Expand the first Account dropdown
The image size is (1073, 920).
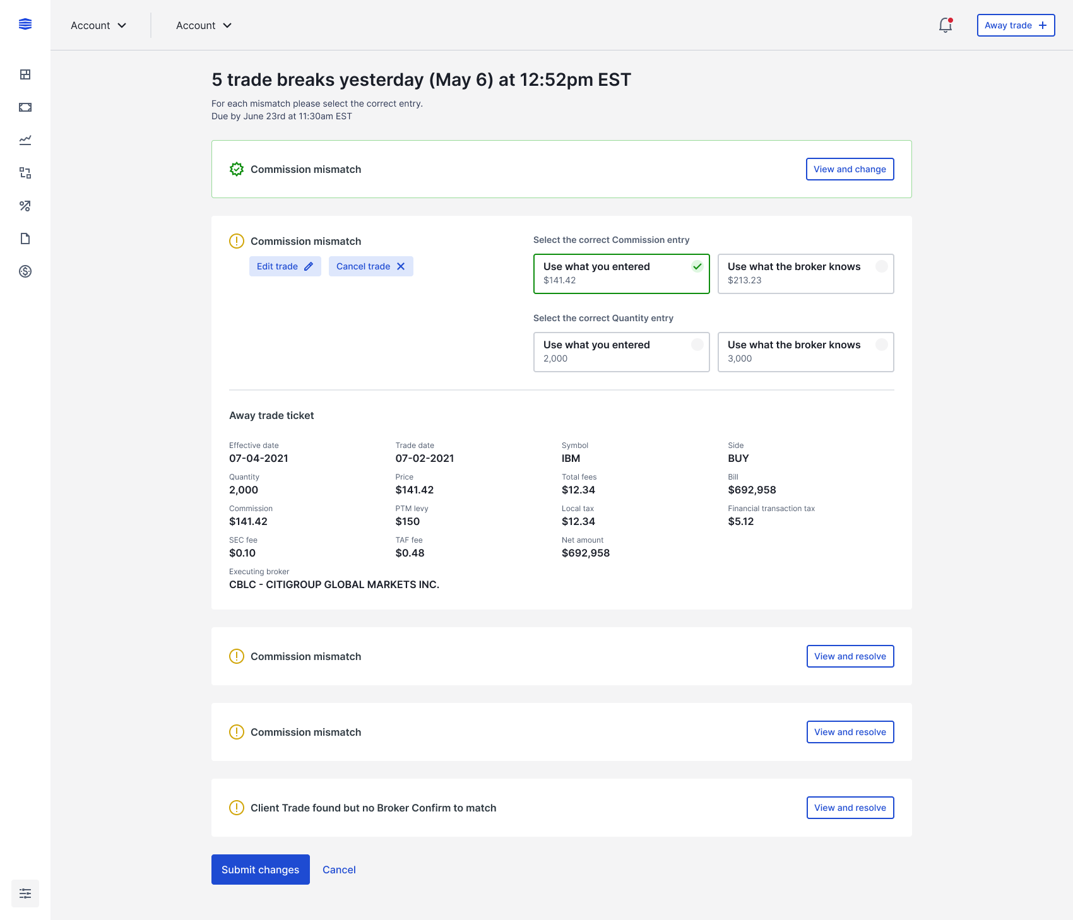98,25
